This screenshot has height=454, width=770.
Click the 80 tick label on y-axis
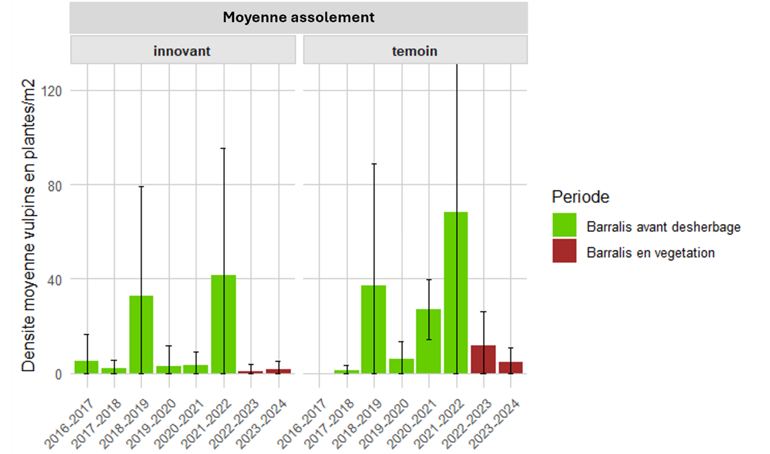pyautogui.click(x=57, y=185)
